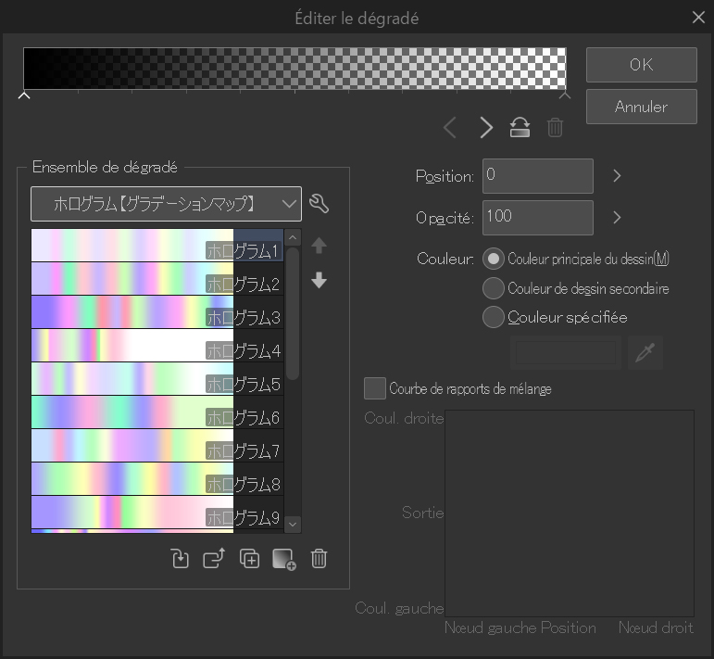Click the wrench gradient set settings icon
Screen dimensions: 714x659
pyautogui.click(x=319, y=203)
